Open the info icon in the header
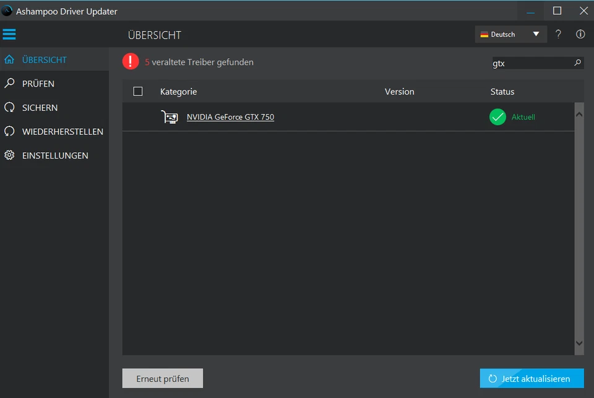The width and height of the screenshot is (594, 398). (x=580, y=34)
